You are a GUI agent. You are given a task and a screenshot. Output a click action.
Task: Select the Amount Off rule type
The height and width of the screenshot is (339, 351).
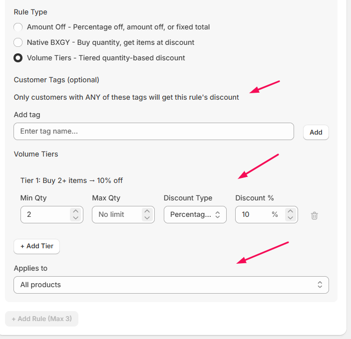click(18, 27)
